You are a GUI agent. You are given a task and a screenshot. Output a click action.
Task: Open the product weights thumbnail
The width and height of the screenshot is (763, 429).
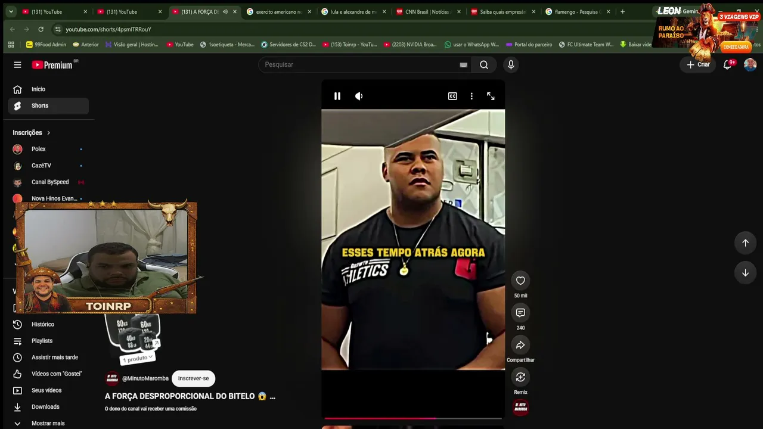click(133, 334)
